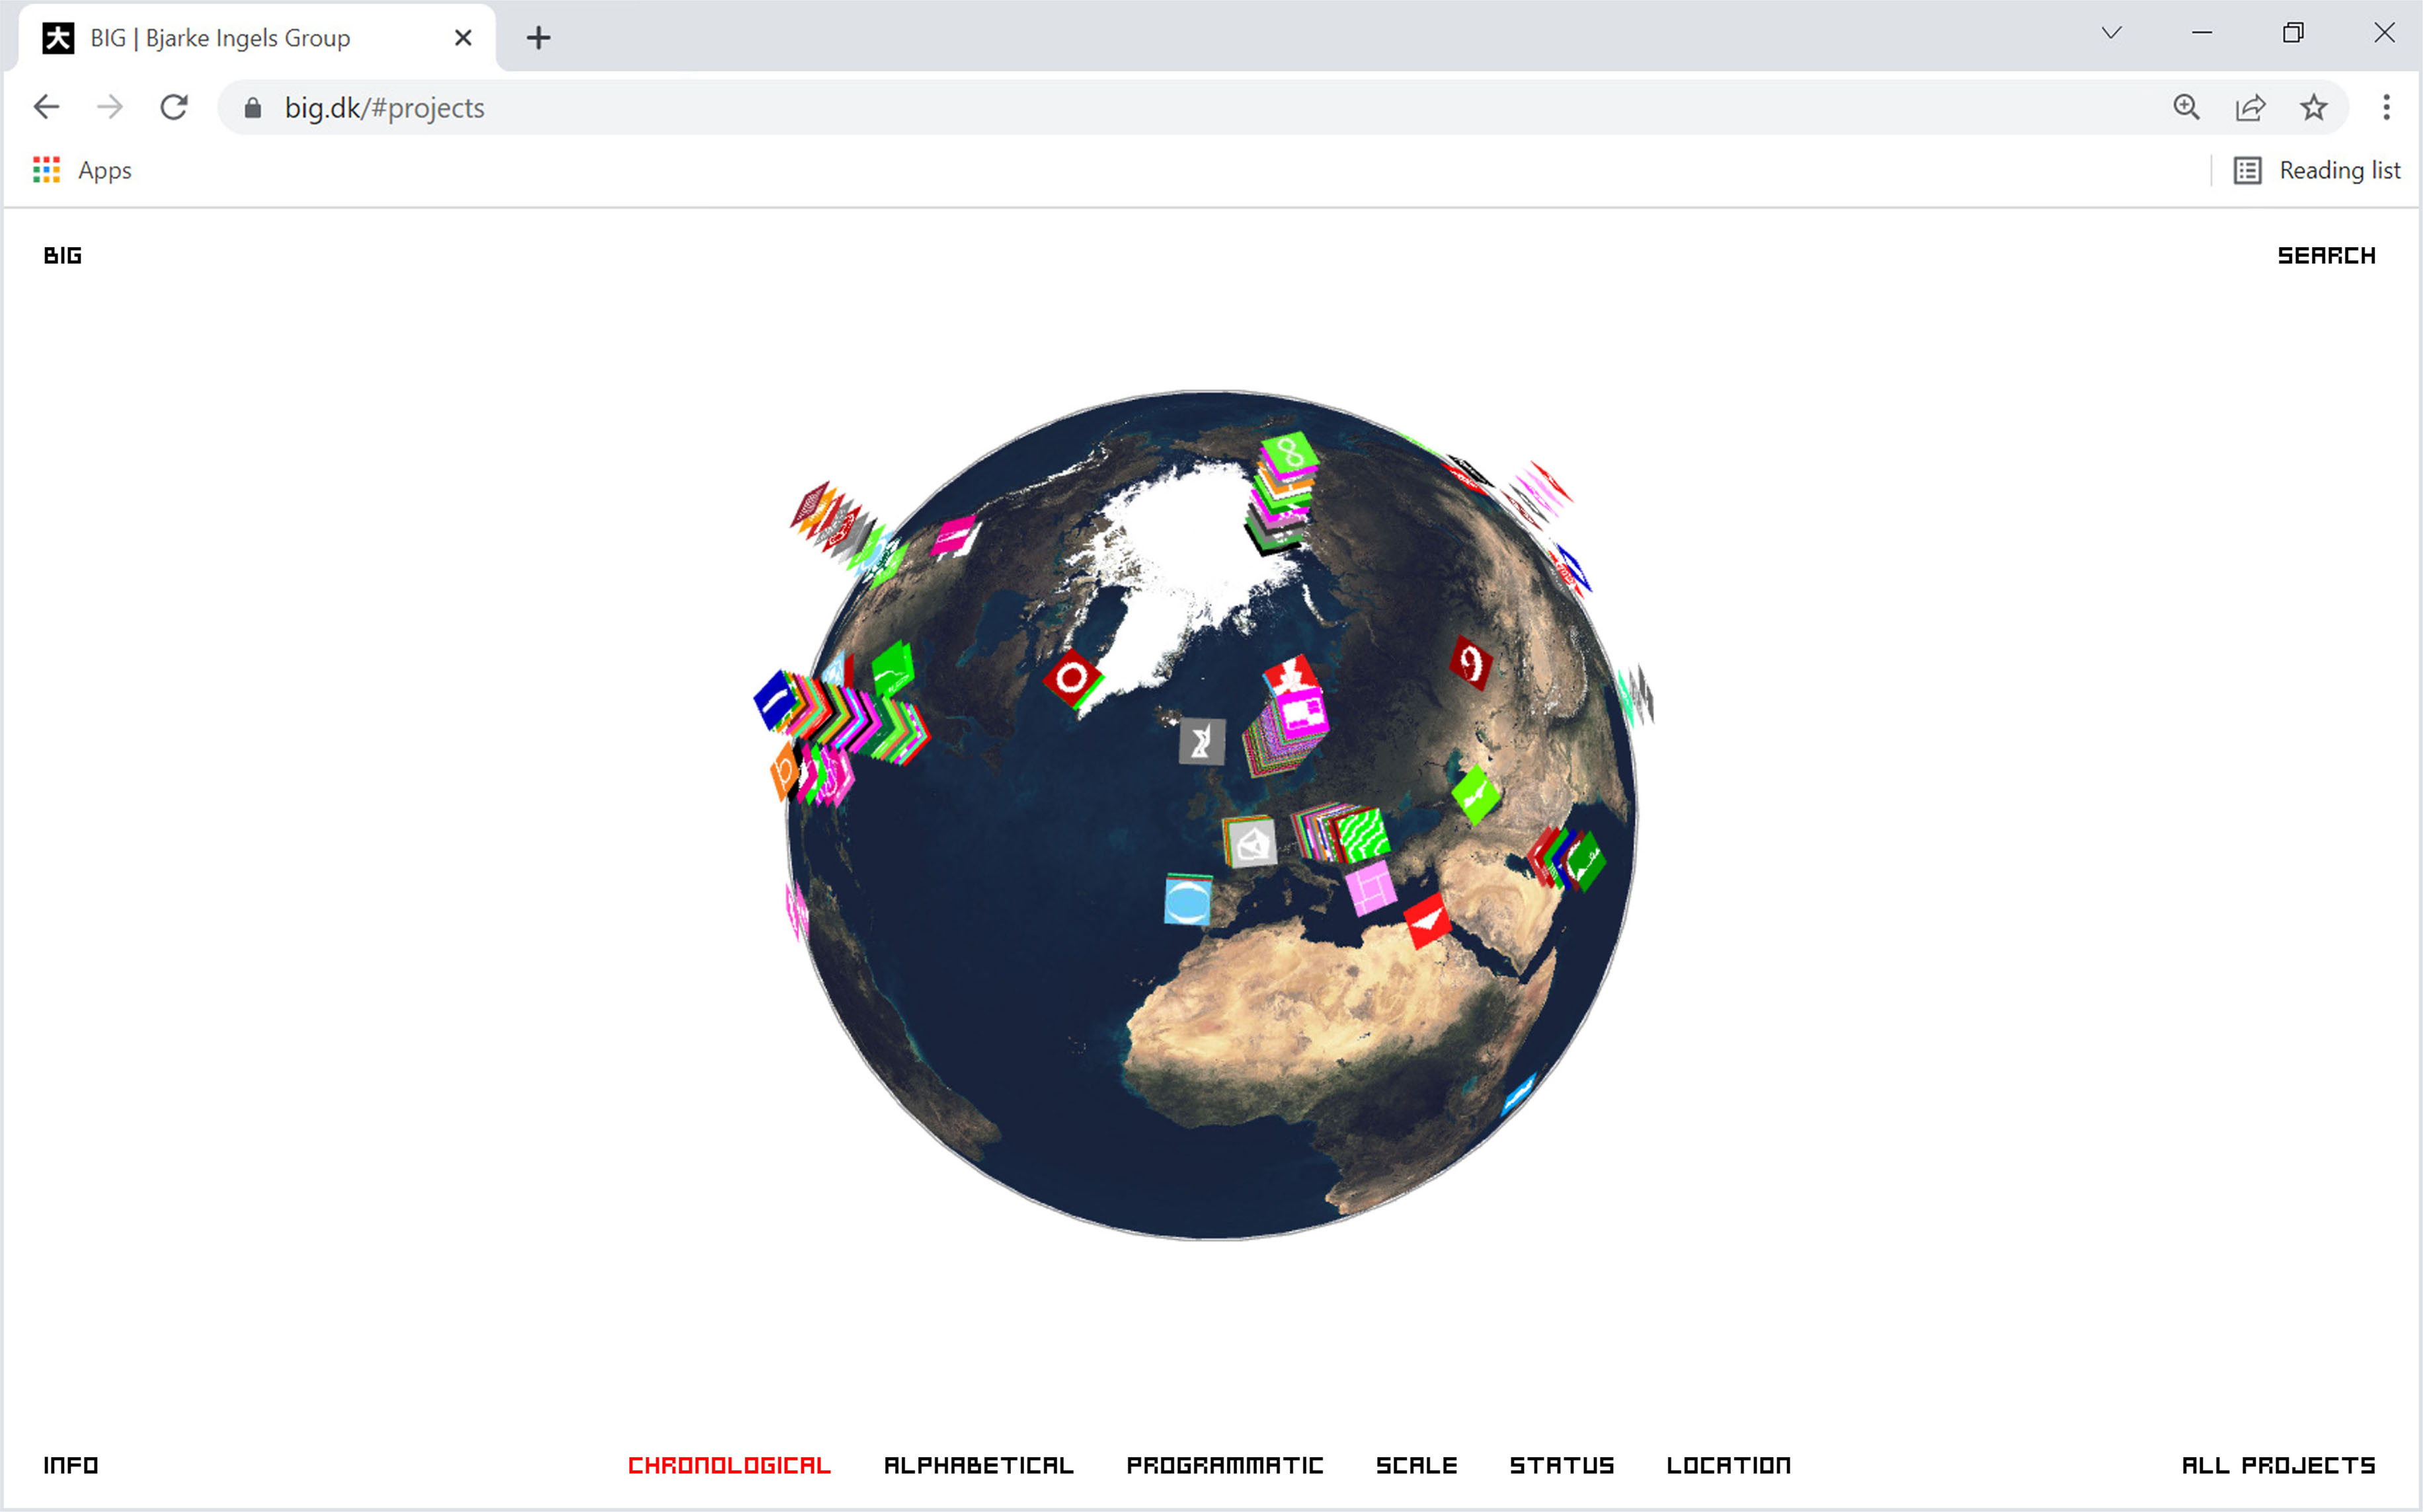Click the gray hourglass project icon

pyautogui.click(x=1201, y=741)
